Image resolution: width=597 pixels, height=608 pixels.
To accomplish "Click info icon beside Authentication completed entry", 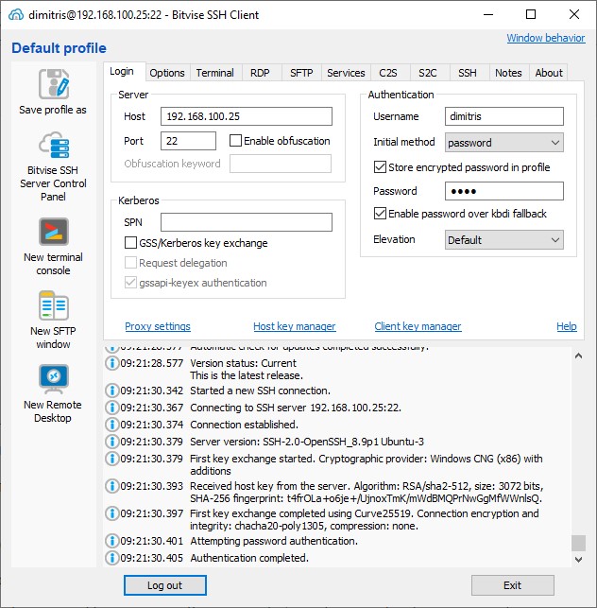I will pyautogui.click(x=112, y=558).
